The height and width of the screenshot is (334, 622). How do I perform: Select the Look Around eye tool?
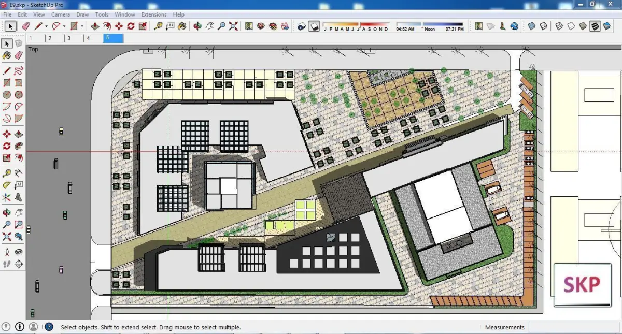tap(19, 252)
